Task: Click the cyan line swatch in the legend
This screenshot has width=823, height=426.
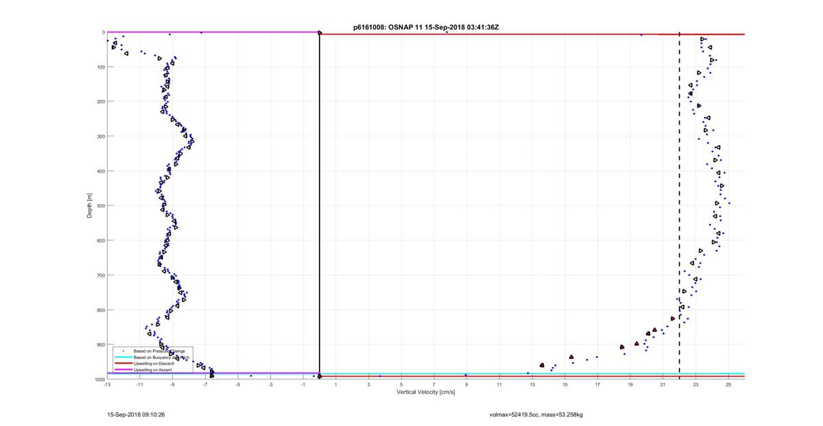Action: click(123, 358)
